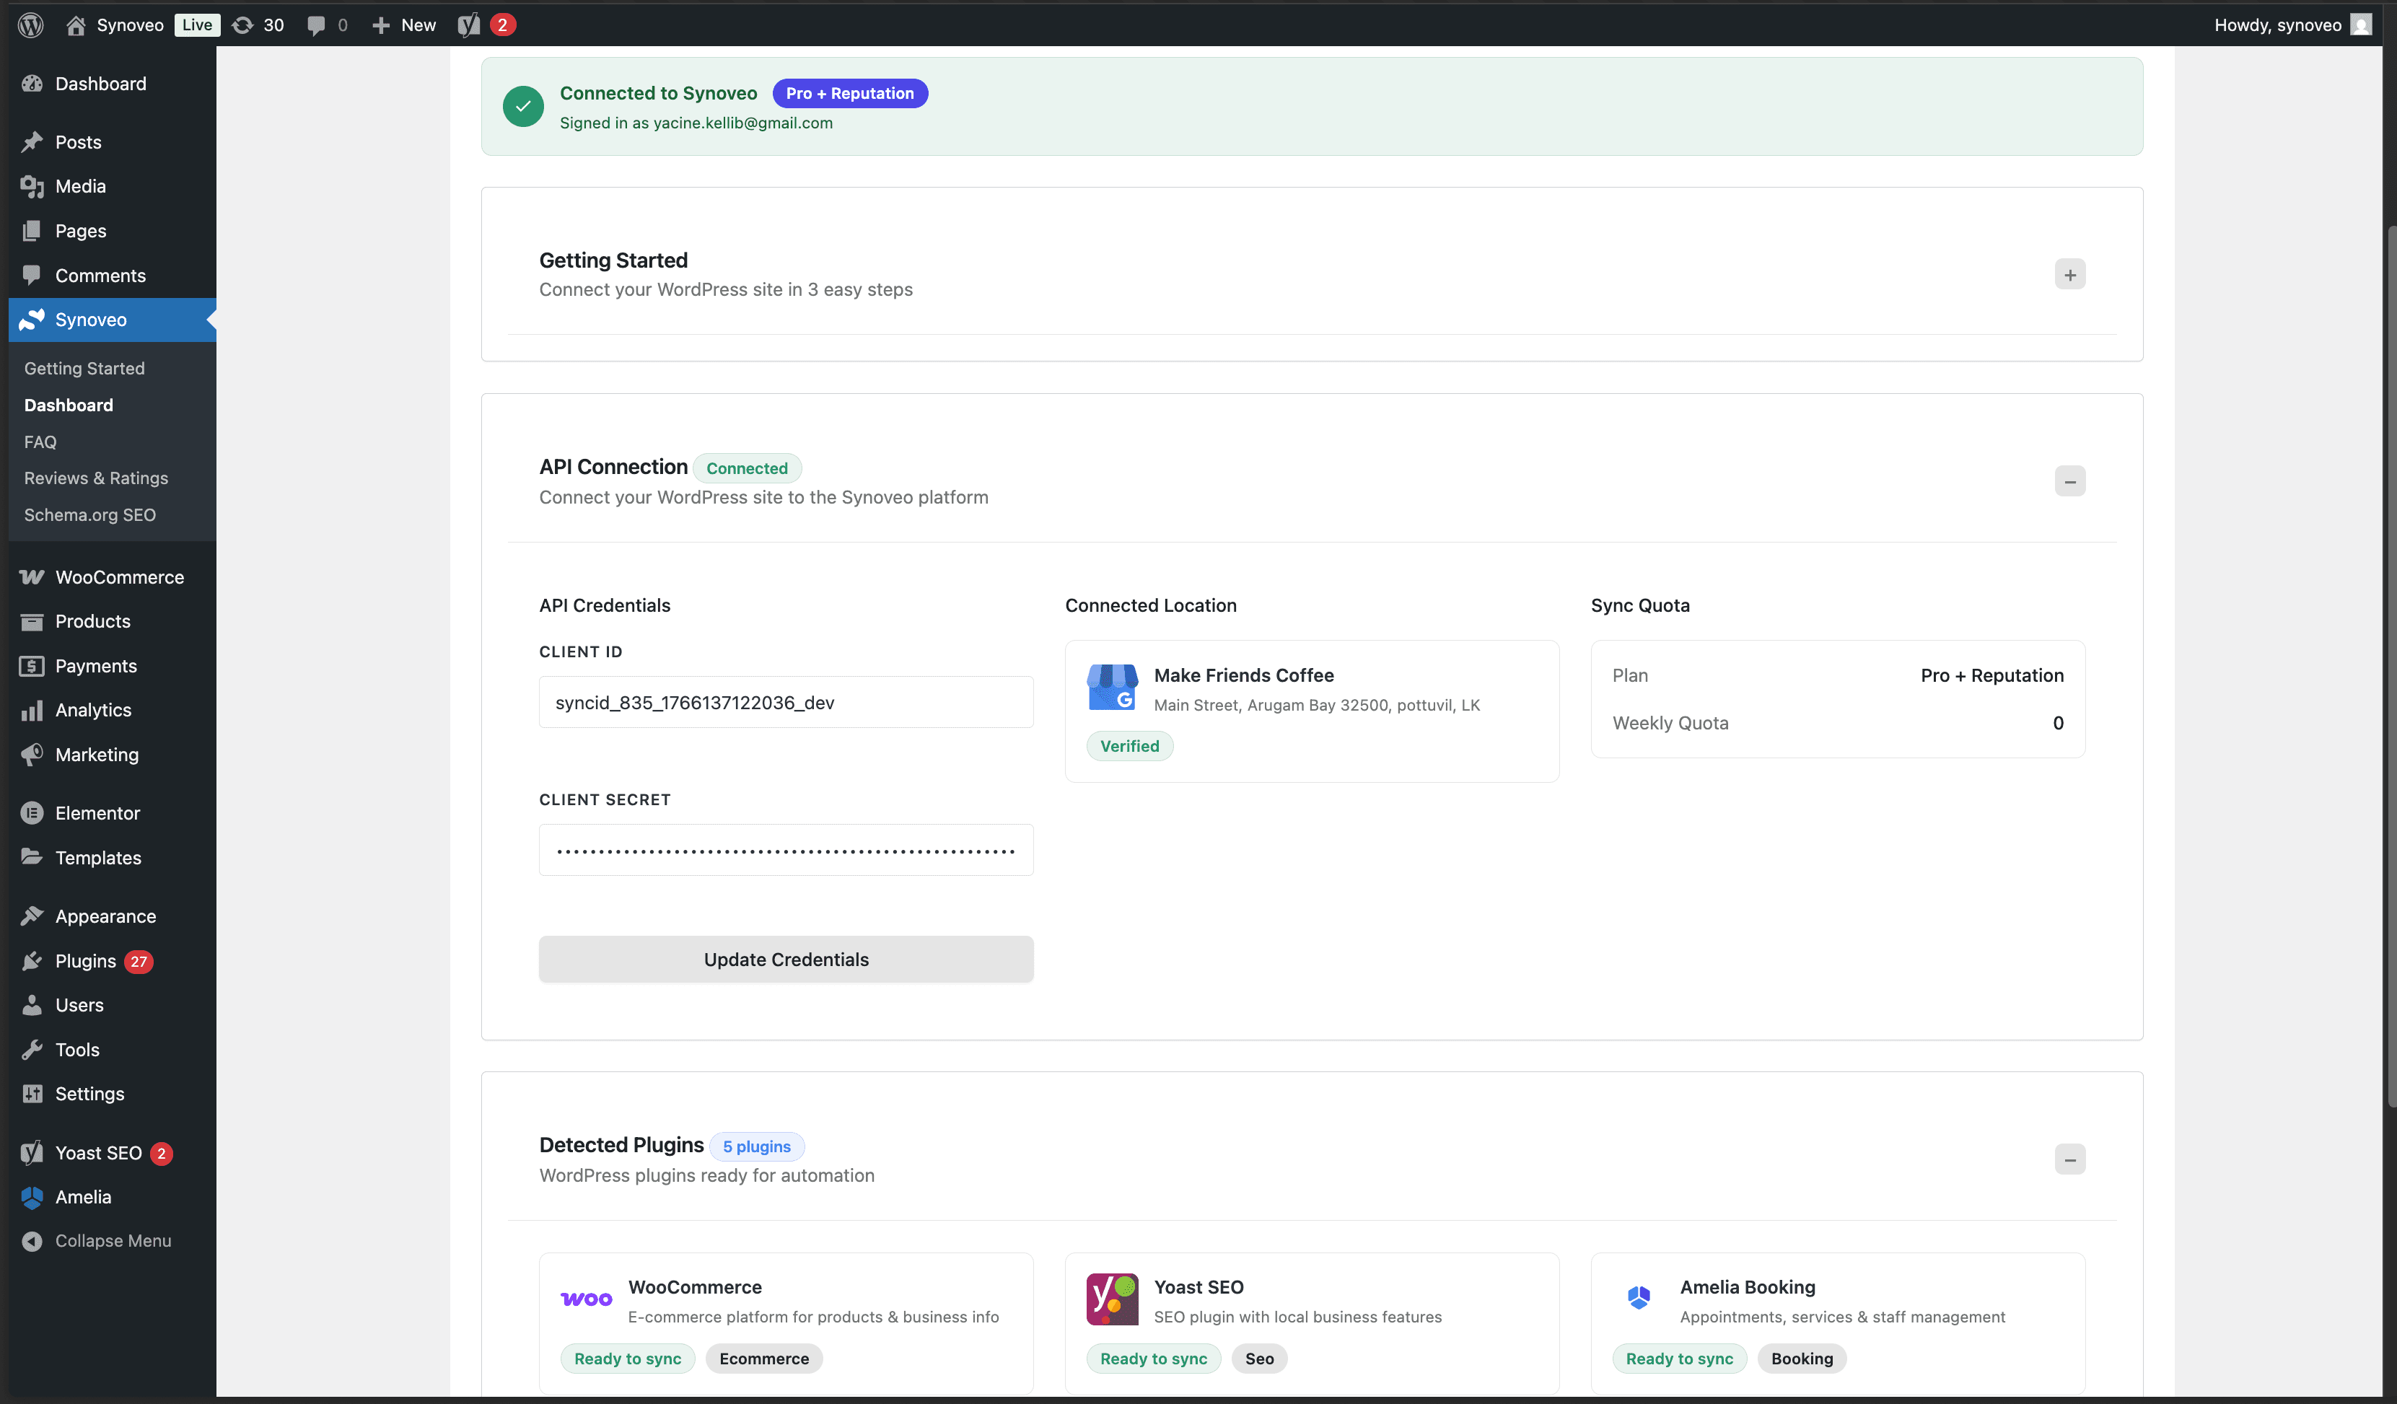Open comments from the admin bar bubble icon
The image size is (2397, 1404).
(317, 25)
